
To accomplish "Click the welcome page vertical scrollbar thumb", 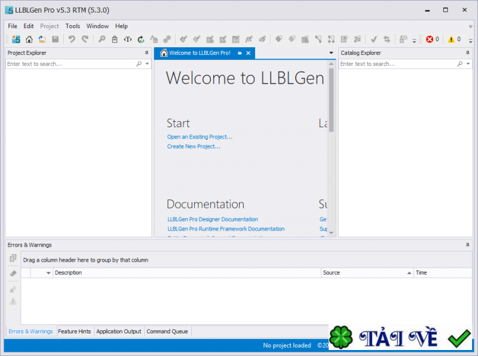I will tap(332, 100).
